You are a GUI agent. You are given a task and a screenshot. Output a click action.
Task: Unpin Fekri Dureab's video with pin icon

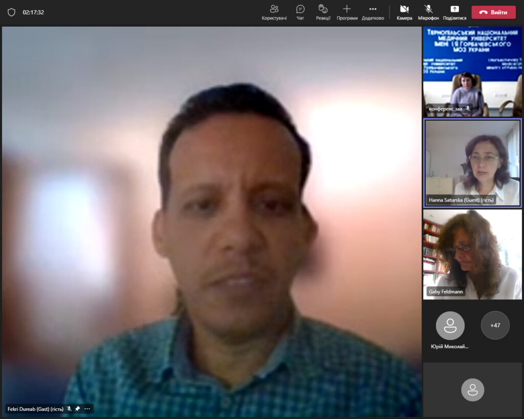(77, 409)
